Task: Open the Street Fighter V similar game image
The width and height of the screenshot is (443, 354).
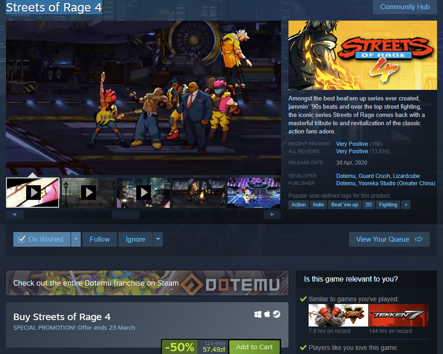Action: (338, 315)
